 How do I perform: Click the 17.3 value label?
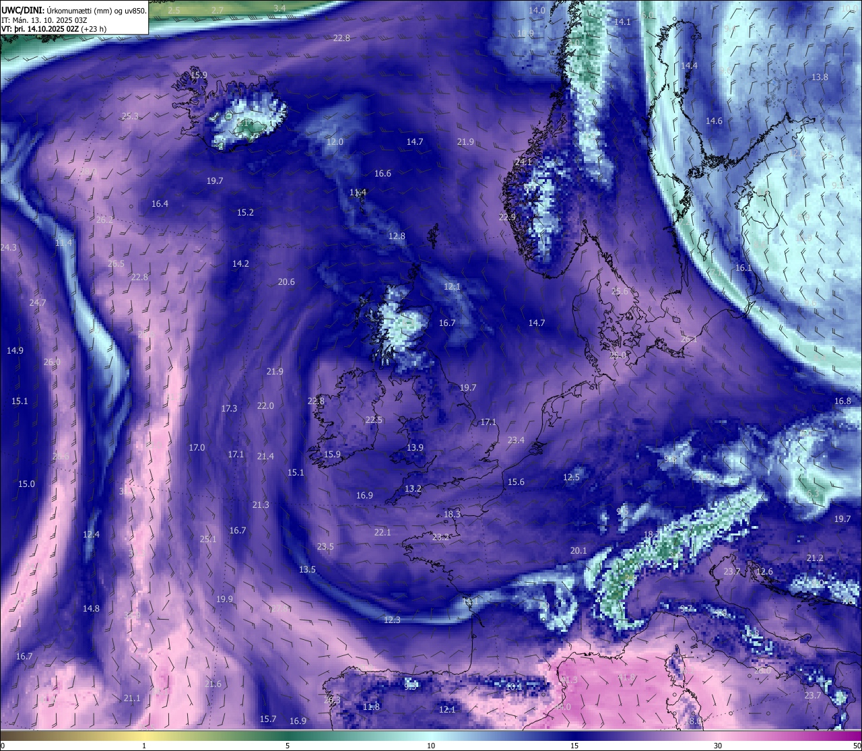coord(229,408)
